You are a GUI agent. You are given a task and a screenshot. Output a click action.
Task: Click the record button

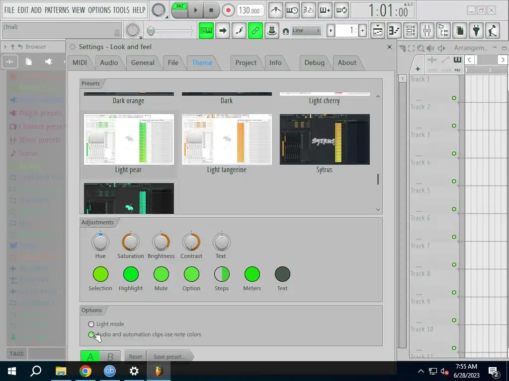click(x=228, y=10)
